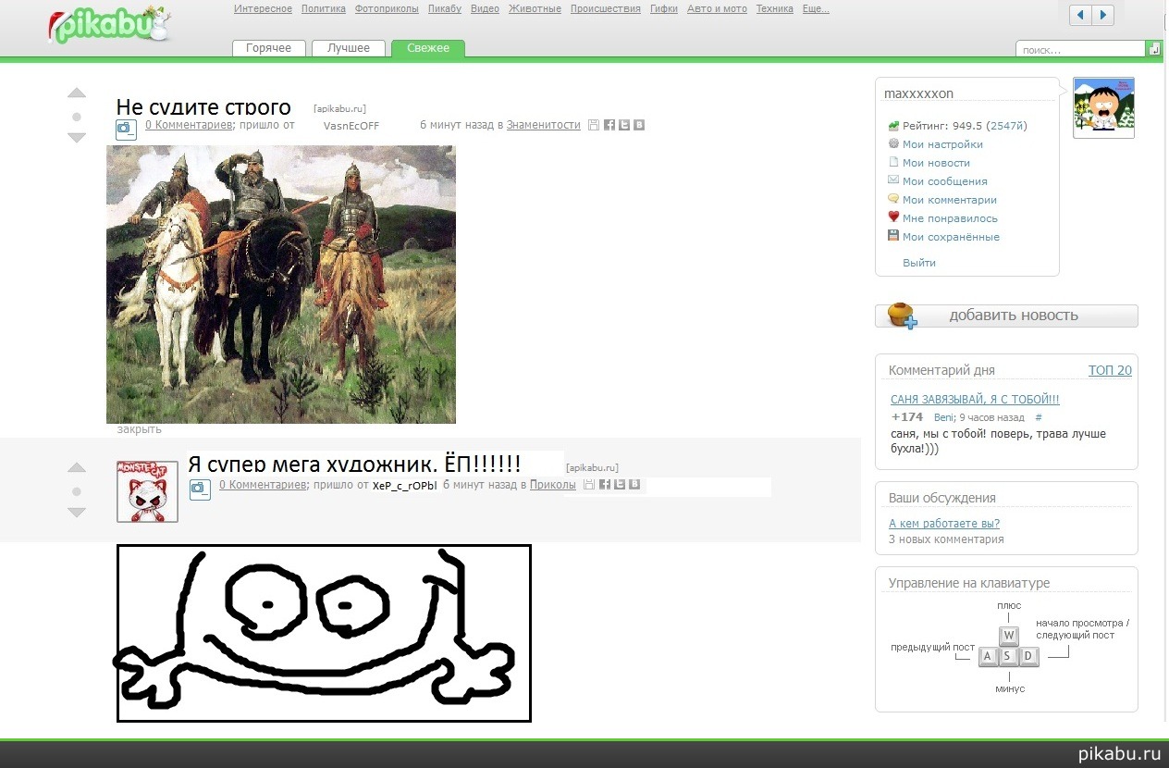Open the rating position "2547й" link
Image resolution: width=1169 pixels, height=768 pixels.
[x=1006, y=126]
